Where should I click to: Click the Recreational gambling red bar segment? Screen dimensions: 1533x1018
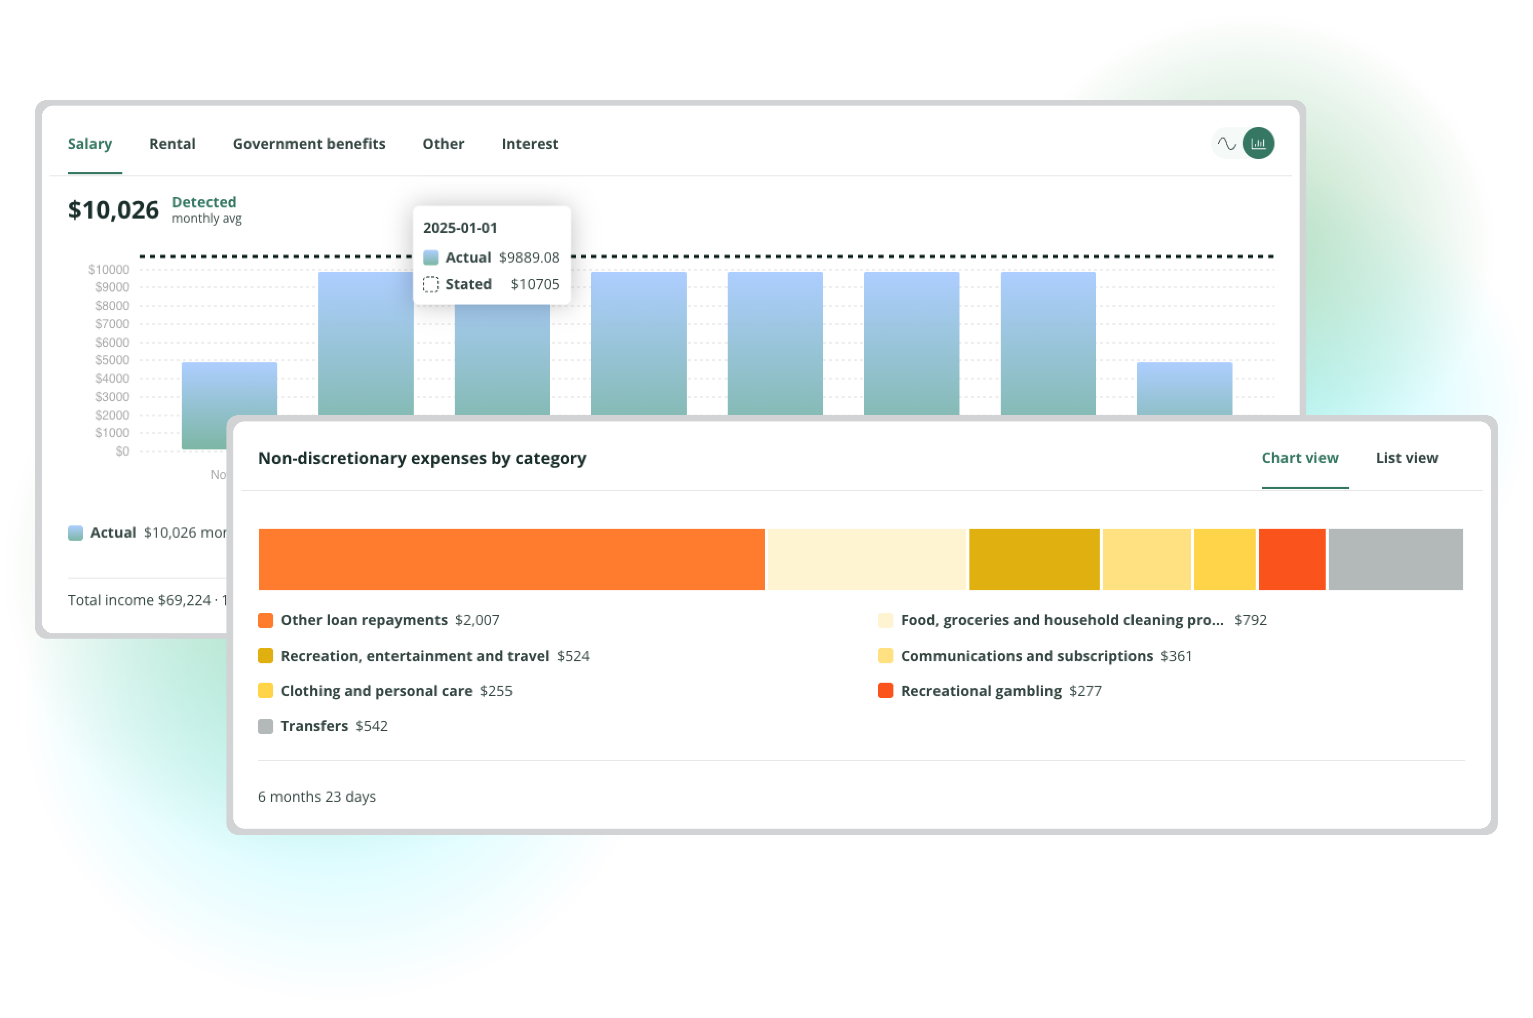(x=1291, y=559)
